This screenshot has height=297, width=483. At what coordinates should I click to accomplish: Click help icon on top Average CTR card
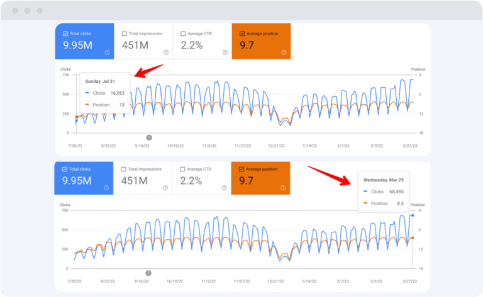pos(224,53)
